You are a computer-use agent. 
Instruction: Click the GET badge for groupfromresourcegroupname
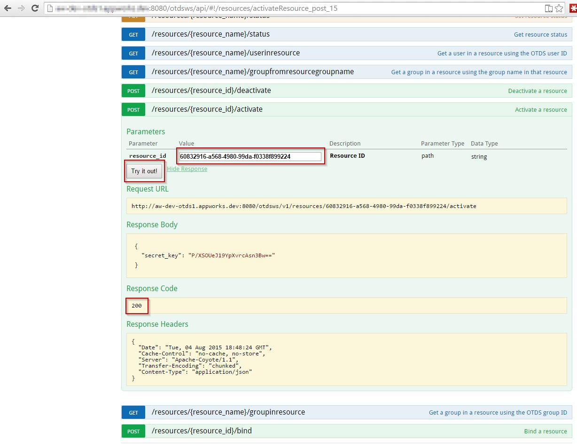click(133, 72)
